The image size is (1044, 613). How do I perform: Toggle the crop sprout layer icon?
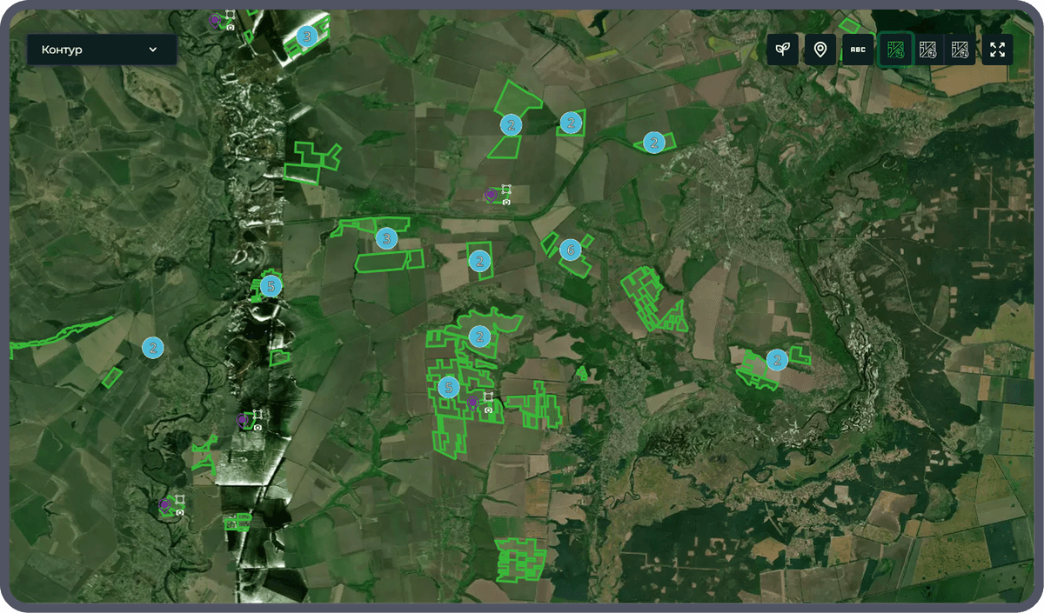click(x=782, y=50)
